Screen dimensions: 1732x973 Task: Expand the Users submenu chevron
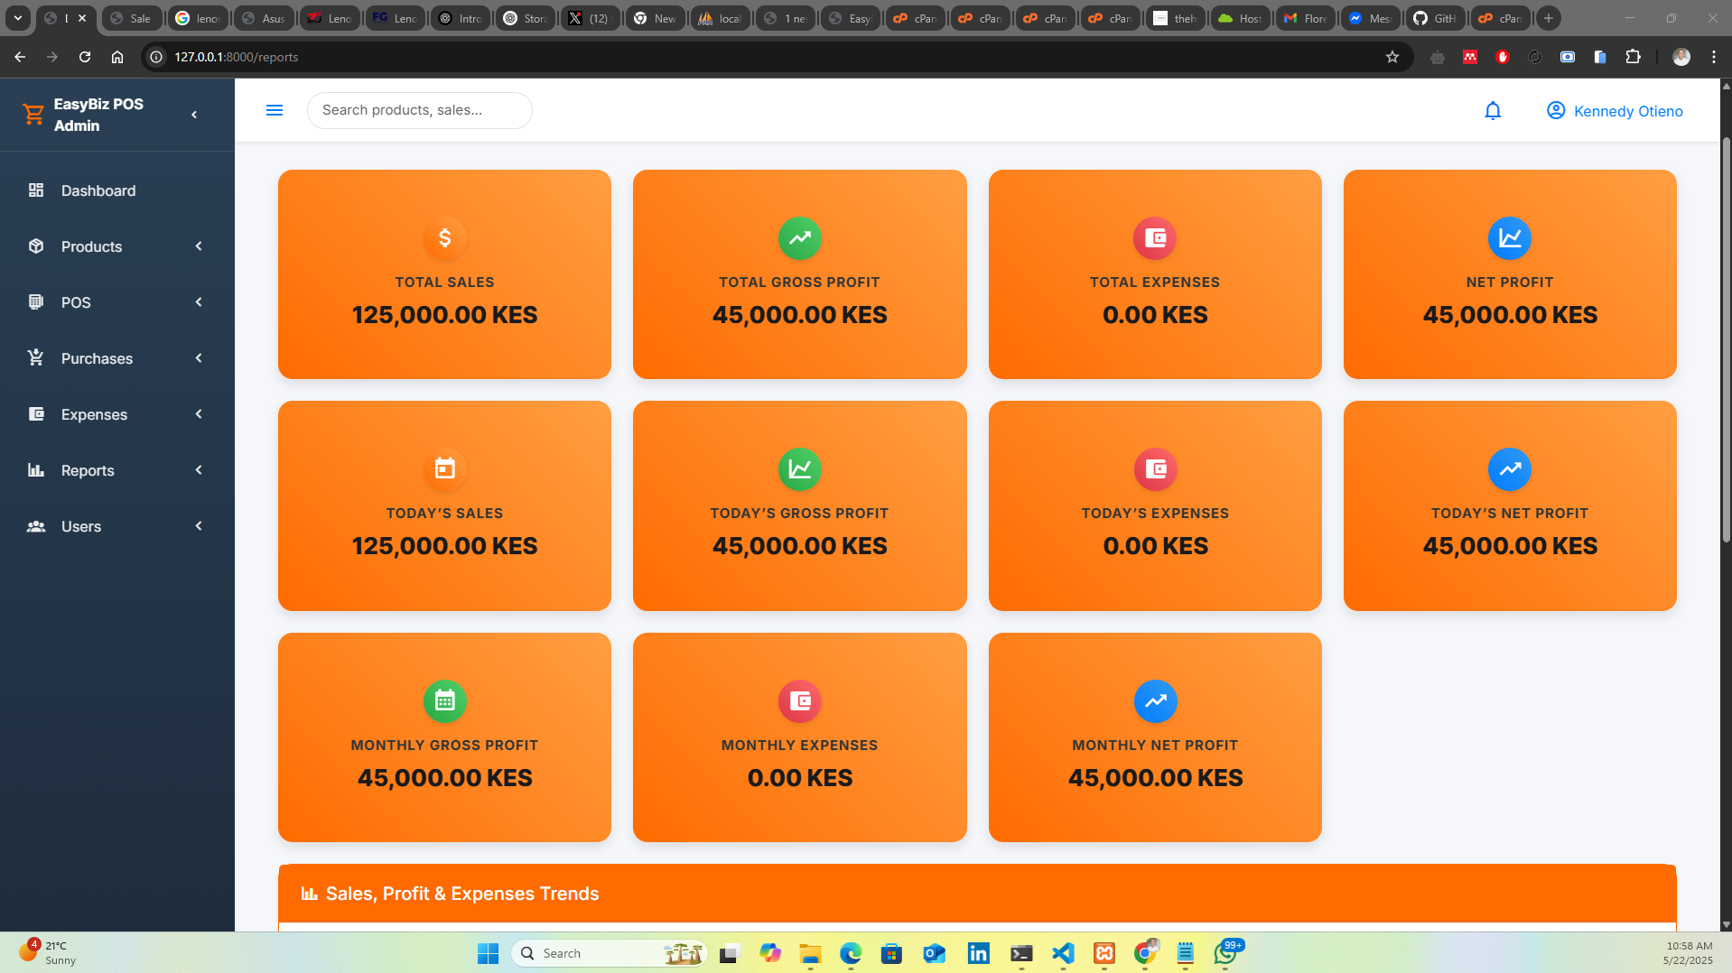tap(199, 526)
